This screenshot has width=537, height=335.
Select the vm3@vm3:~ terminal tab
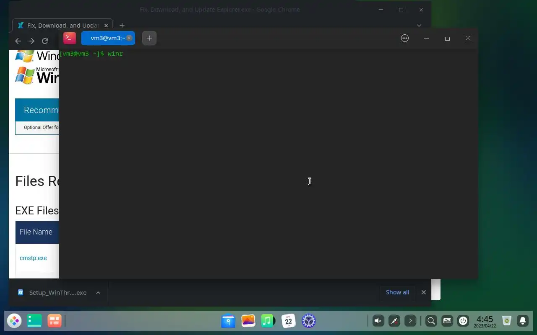pyautogui.click(x=108, y=38)
